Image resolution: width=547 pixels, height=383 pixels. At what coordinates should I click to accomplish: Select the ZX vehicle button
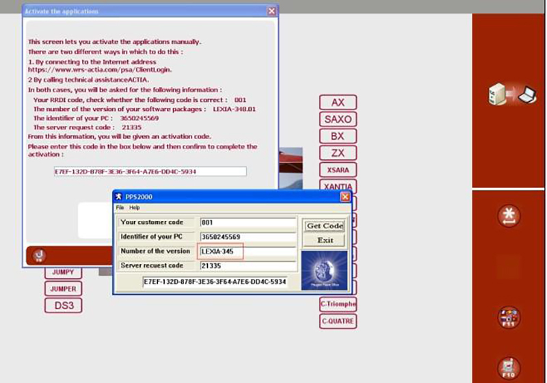click(338, 153)
